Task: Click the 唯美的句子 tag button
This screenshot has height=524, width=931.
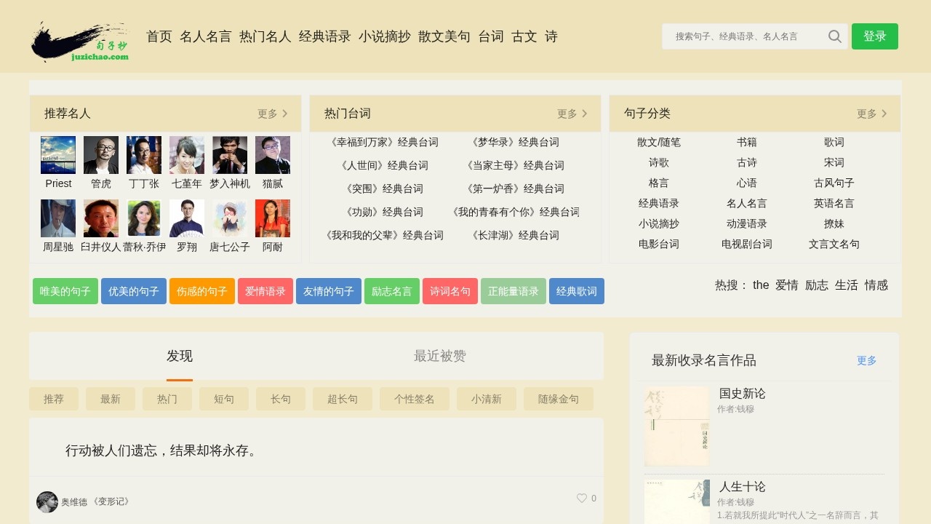Action: click(65, 290)
